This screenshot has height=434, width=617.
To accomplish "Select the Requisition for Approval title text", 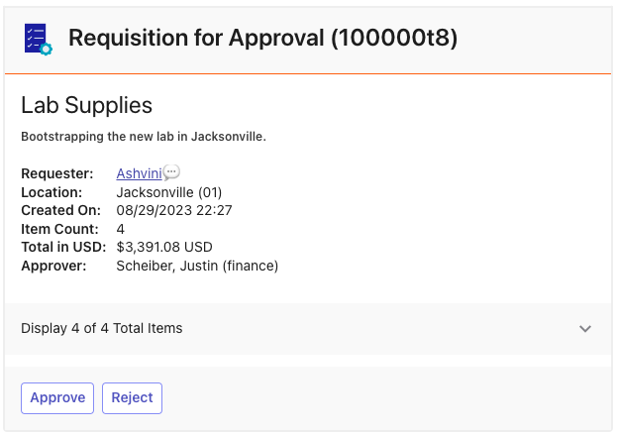I will click(x=262, y=38).
